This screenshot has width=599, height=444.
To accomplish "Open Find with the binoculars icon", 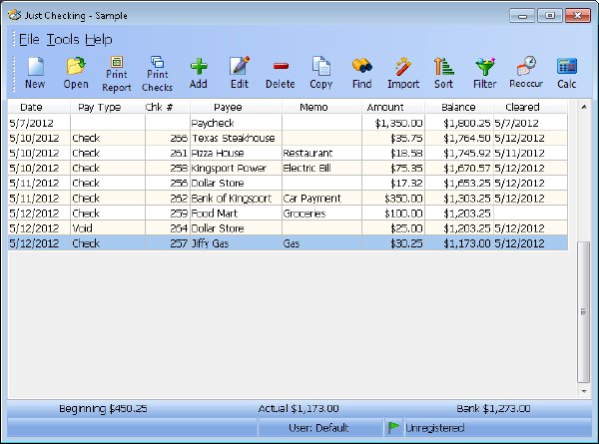I will click(x=362, y=74).
